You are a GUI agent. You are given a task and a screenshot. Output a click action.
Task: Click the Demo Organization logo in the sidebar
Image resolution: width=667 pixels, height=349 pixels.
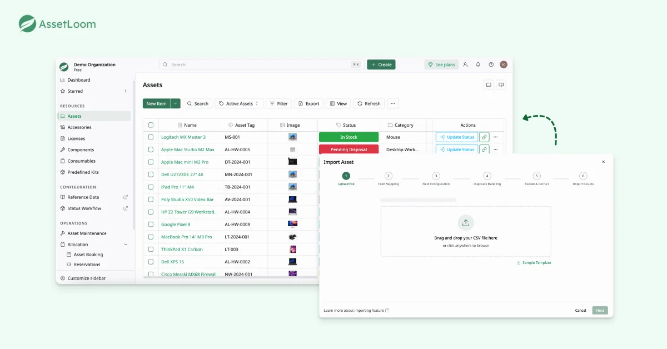64,67
